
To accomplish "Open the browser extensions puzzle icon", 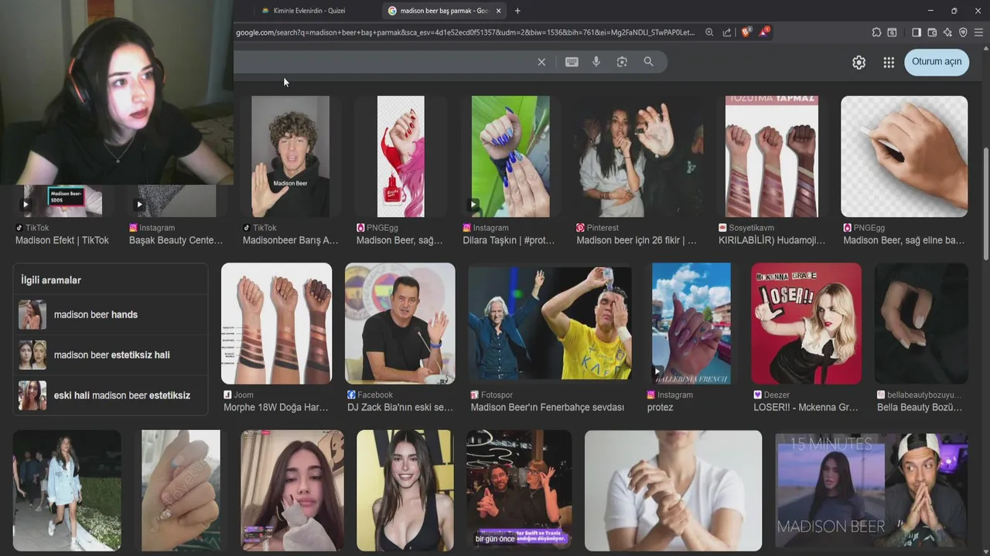I will point(876,32).
